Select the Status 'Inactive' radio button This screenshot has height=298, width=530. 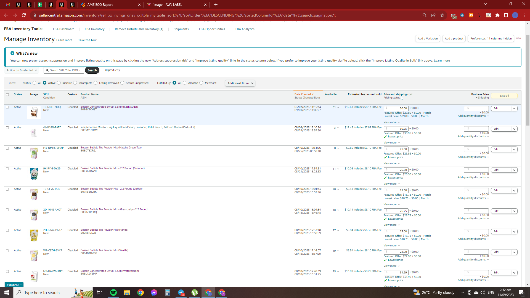[x=59, y=83]
